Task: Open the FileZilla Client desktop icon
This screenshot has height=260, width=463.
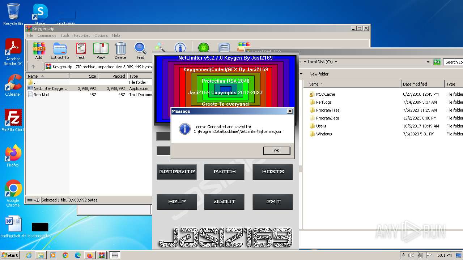Action: pyautogui.click(x=13, y=121)
